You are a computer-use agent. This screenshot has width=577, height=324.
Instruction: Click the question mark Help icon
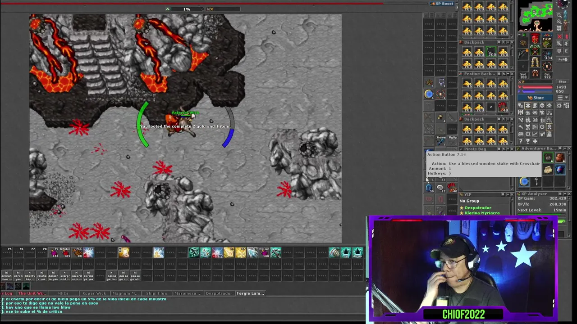coord(521,141)
